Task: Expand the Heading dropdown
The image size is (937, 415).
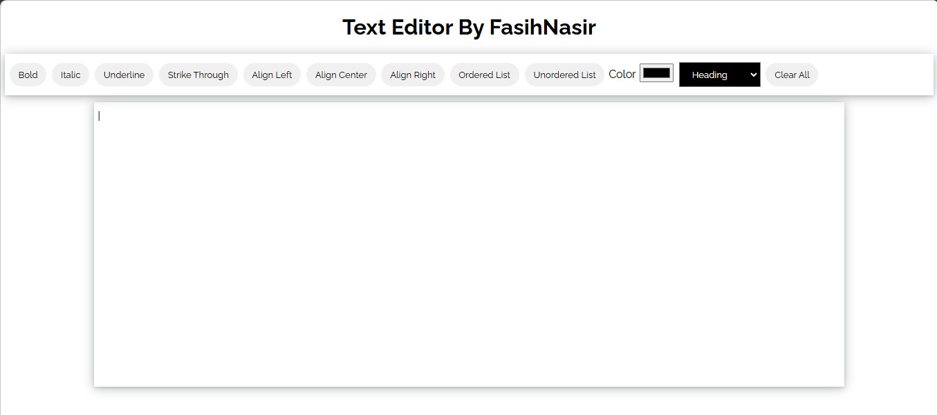Action: click(720, 75)
